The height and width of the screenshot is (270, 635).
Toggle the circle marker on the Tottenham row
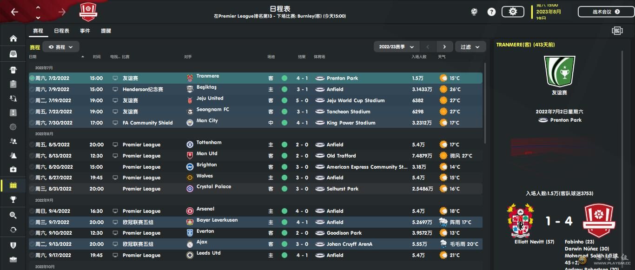click(x=32, y=145)
